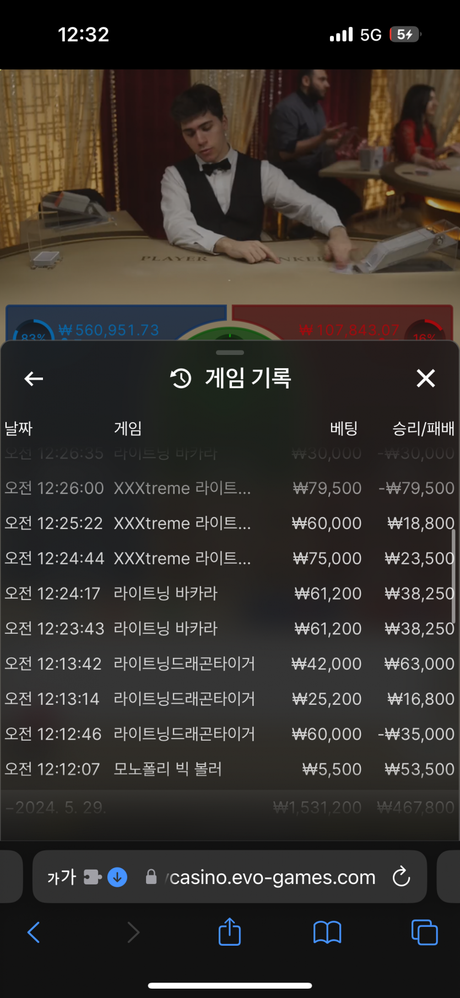Tap the 승리/패배 column header
Image resolution: width=460 pixels, height=998 pixels.
click(423, 428)
